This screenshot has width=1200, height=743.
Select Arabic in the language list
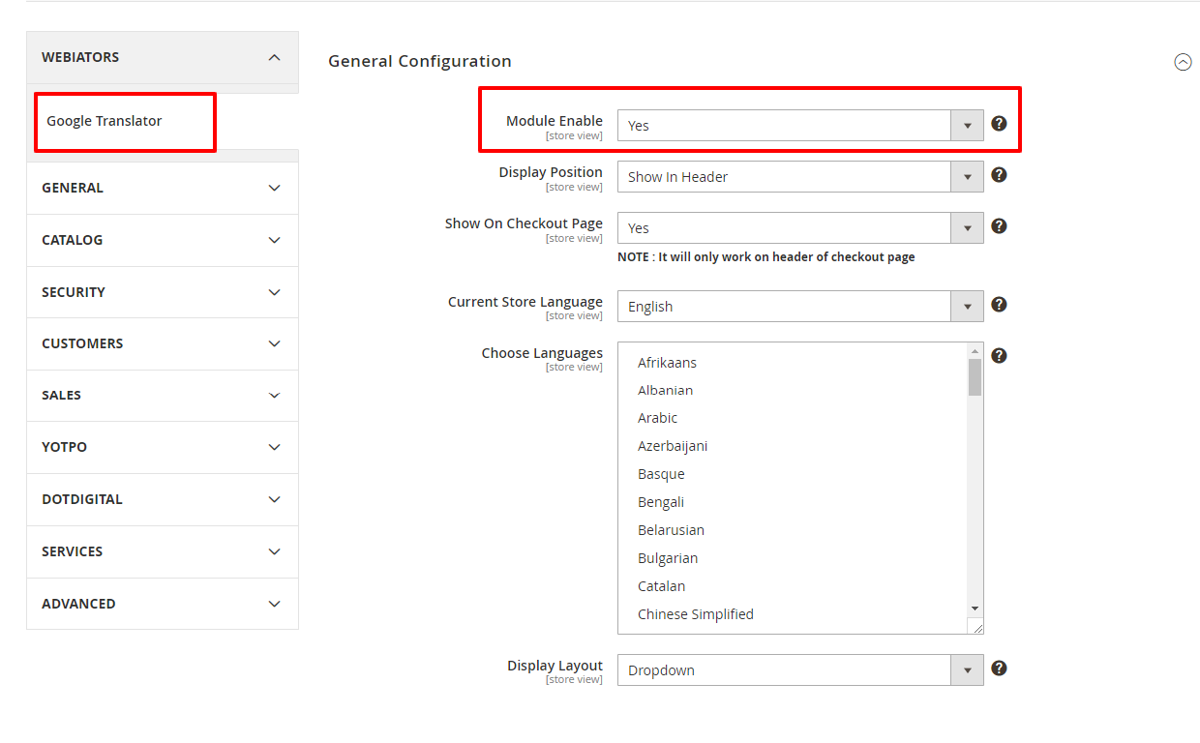[658, 418]
